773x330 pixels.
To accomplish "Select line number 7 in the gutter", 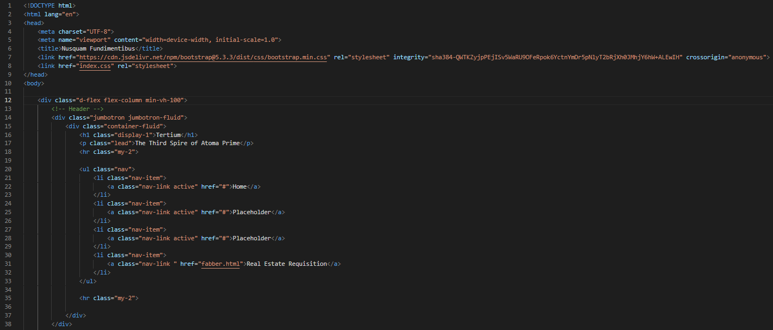I will pos(10,57).
